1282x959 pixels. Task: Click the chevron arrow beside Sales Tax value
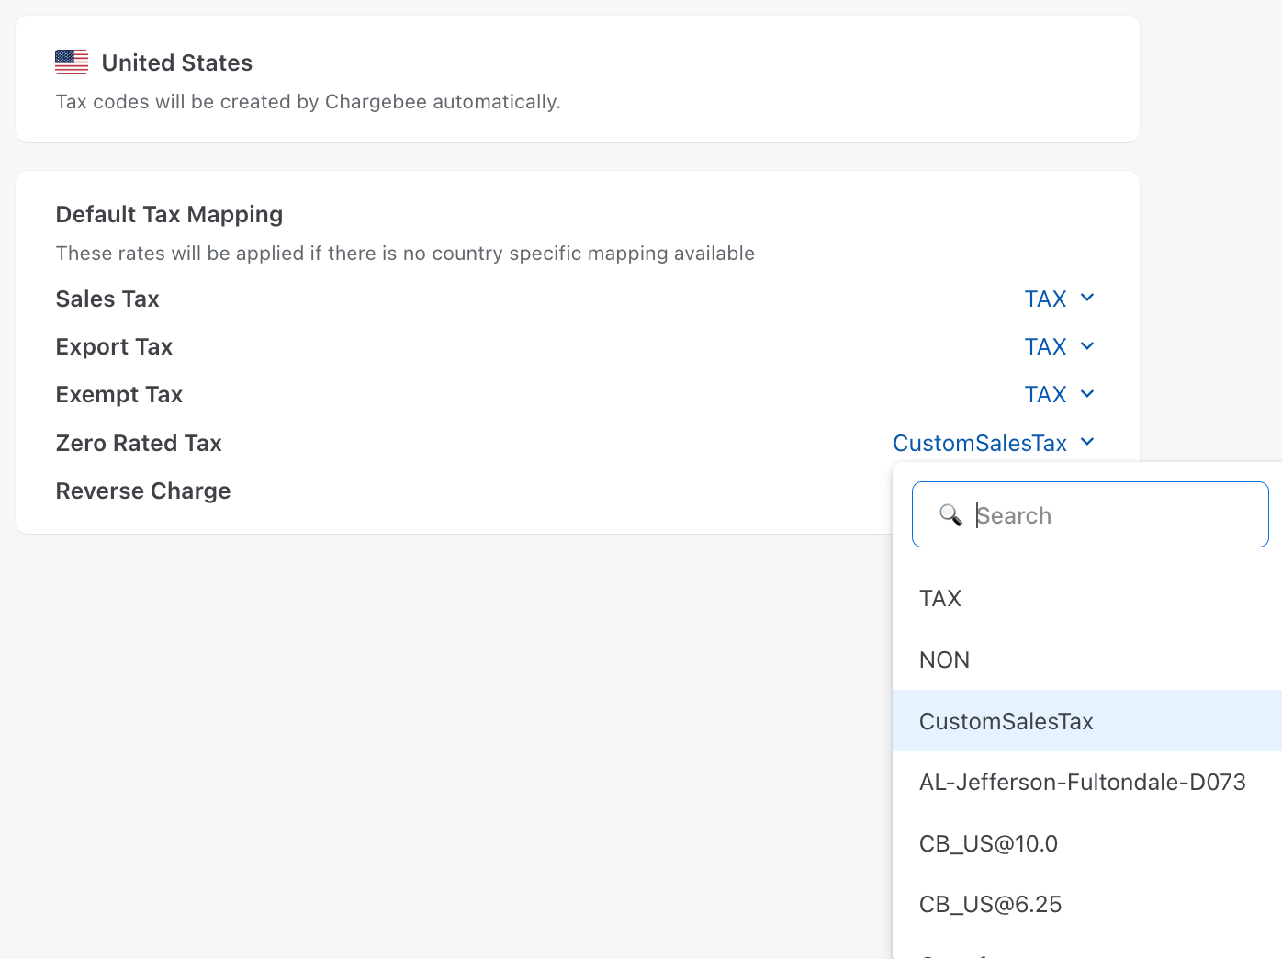click(x=1087, y=298)
